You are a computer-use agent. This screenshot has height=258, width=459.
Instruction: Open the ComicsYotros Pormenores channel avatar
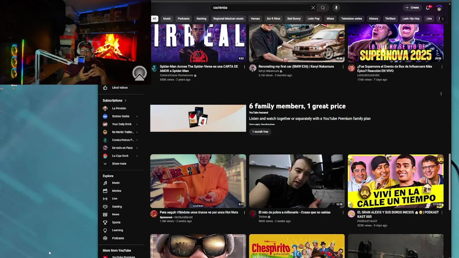154,68
